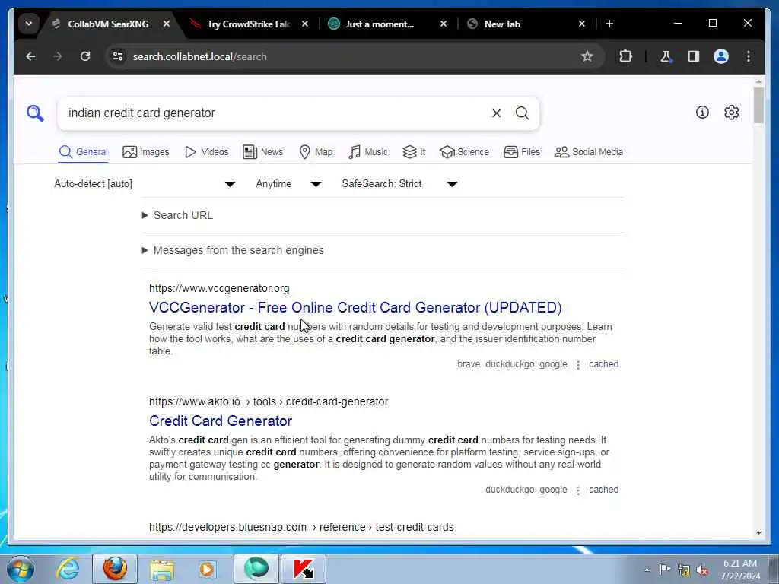
Task: Switch to New Tab tab
Action: tap(502, 24)
